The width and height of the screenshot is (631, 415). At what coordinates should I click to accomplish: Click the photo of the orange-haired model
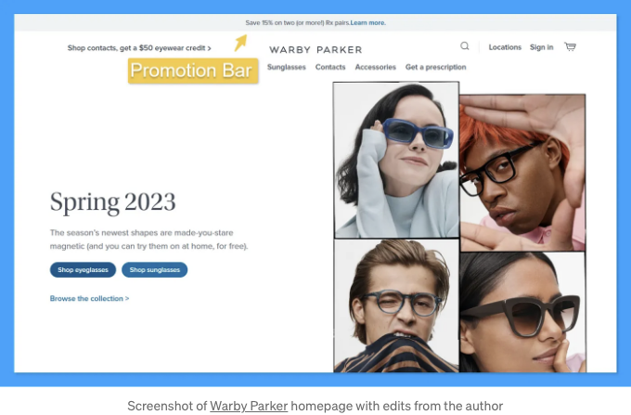click(522, 173)
